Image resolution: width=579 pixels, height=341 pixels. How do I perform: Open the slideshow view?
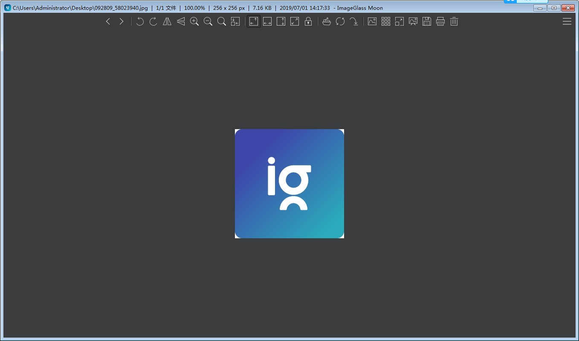tap(413, 21)
